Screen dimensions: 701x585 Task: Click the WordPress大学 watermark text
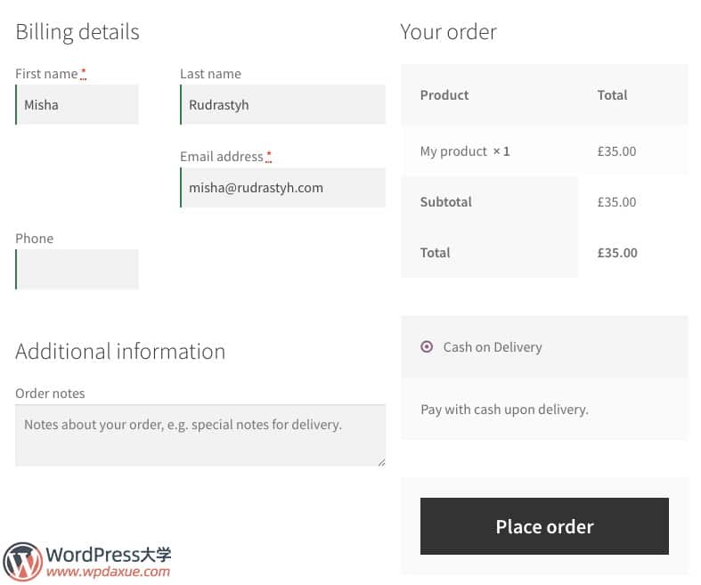click(108, 554)
